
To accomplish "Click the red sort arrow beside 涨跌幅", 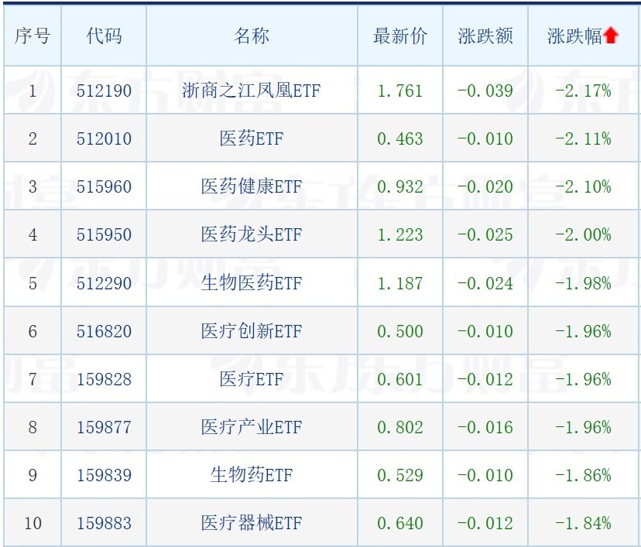I will (612, 36).
